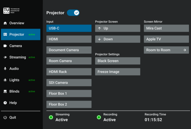Click the Camera sidebar icon

coord(5,46)
